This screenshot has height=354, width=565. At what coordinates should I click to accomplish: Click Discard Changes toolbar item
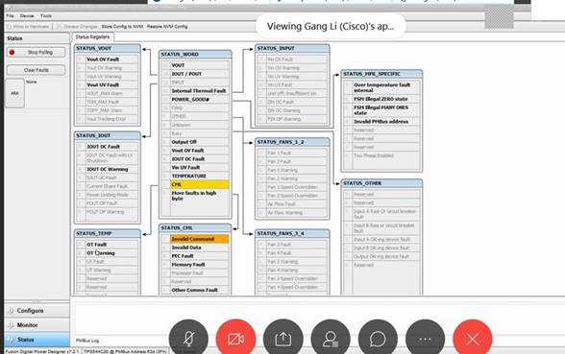tap(77, 27)
